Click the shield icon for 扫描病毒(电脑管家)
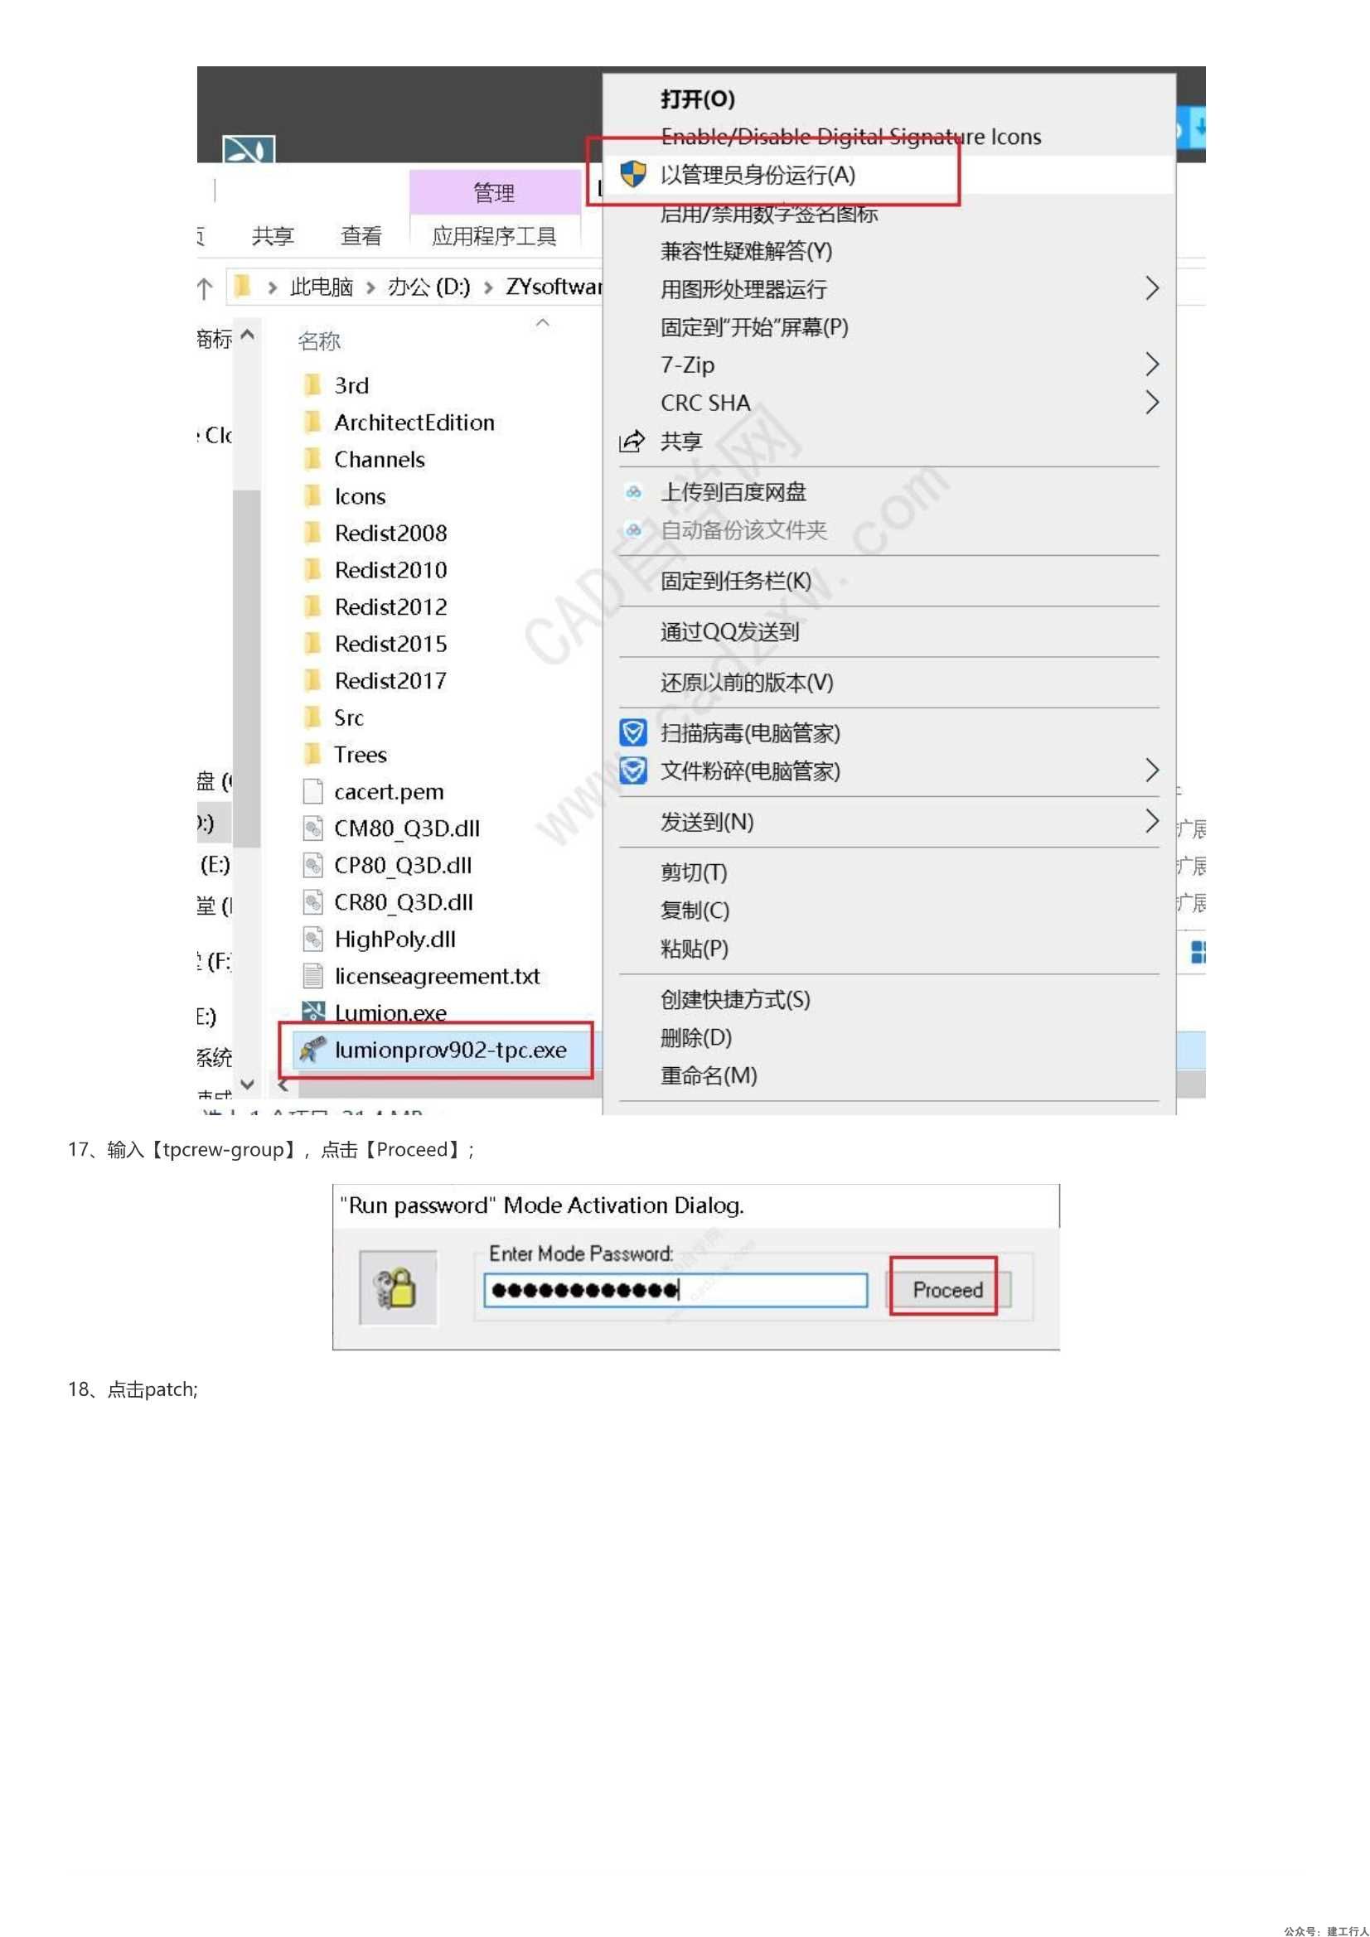This screenshot has height=1937, width=1370. tap(633, 732)
